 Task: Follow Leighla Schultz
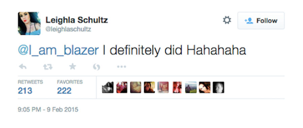click(261, 20)
